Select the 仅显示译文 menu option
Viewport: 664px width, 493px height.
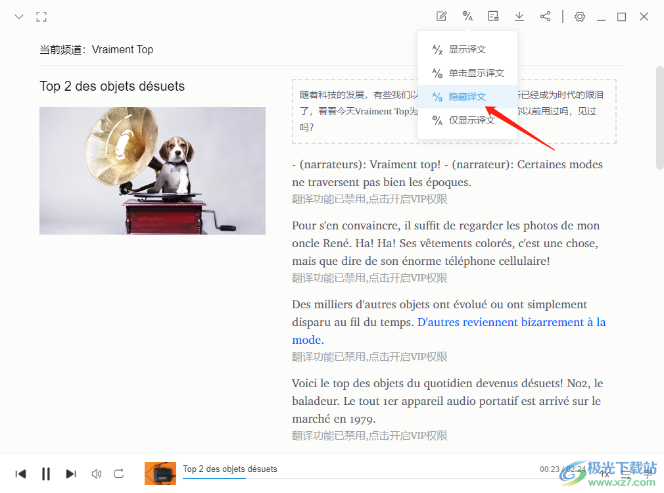(467, 120)
